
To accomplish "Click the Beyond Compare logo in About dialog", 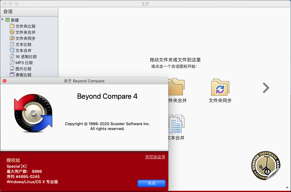I will (33, 113).
